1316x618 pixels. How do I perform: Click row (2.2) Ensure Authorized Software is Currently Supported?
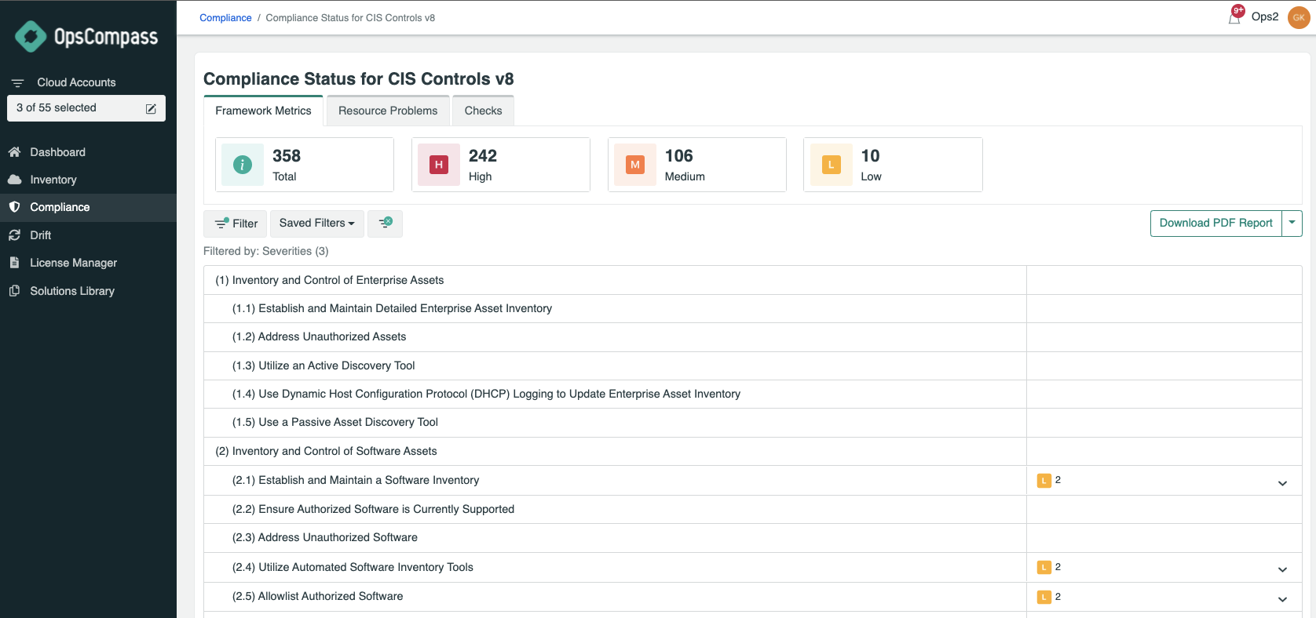[752, 509]
